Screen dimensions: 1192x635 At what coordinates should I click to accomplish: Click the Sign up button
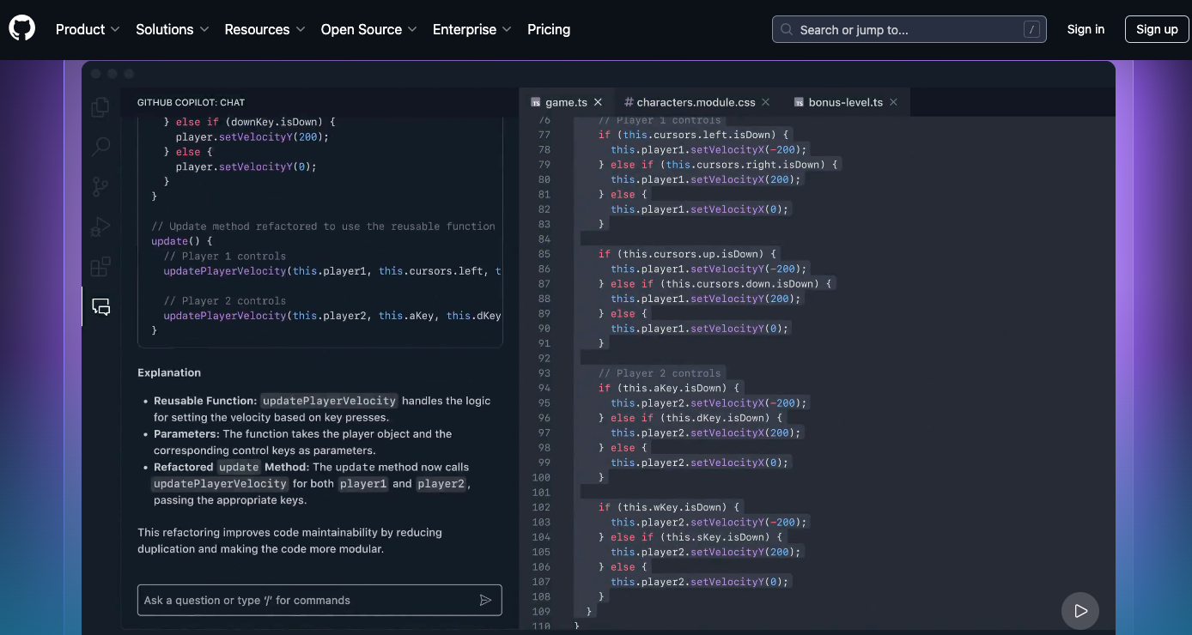(1156, 28)
